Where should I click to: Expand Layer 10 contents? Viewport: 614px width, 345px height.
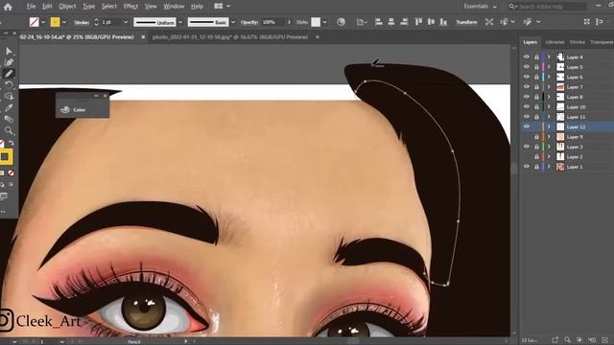[549, 106]
